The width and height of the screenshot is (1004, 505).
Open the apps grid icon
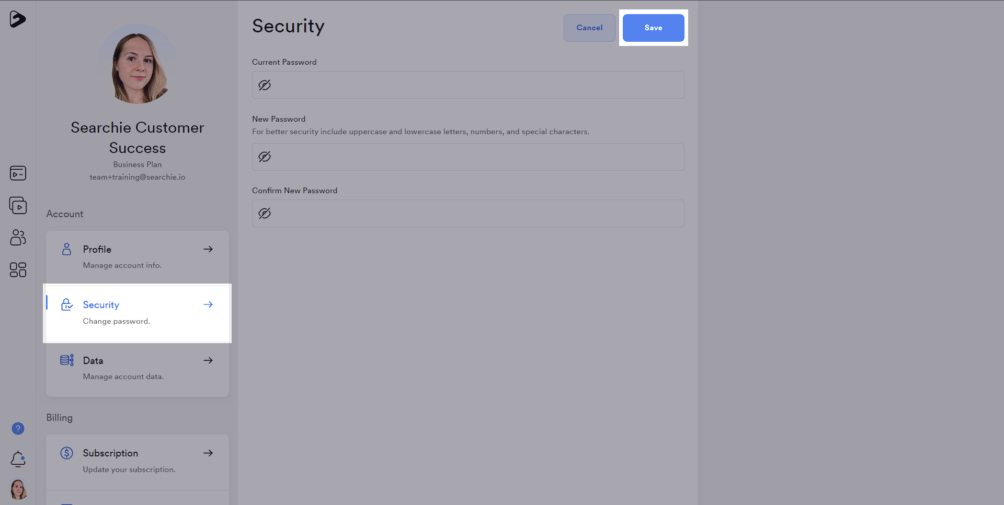click(18, 269)
